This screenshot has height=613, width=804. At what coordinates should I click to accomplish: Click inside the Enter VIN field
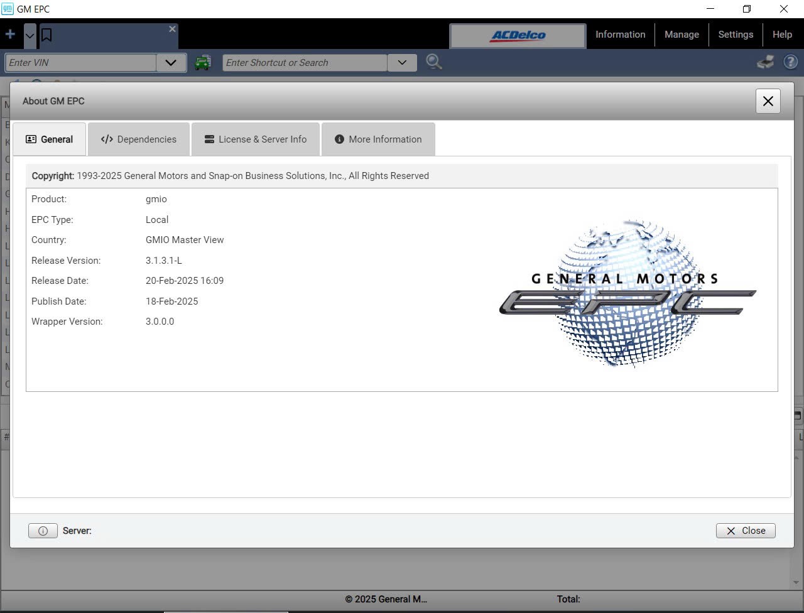pyautogui.click(x=79, y=62)
